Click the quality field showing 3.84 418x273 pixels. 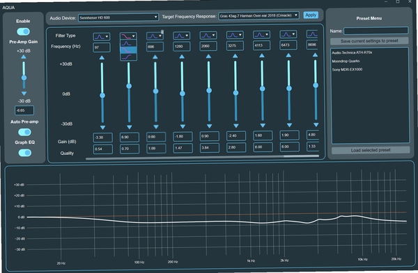click(x=209, y=147)
